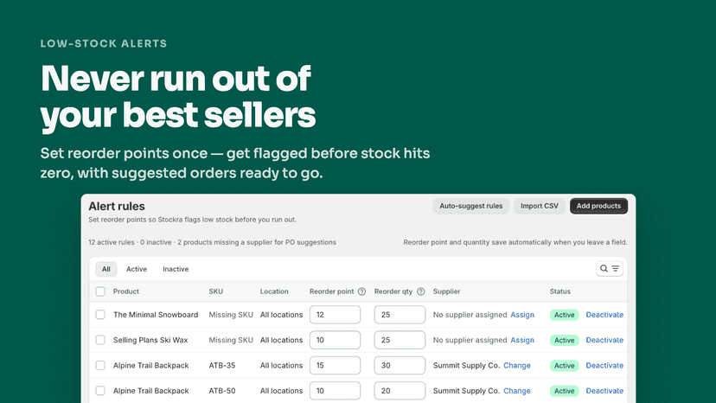Toggle the select-all checkbox in header
The width and height of the screenshot is (716, 403).
[100, 291]
